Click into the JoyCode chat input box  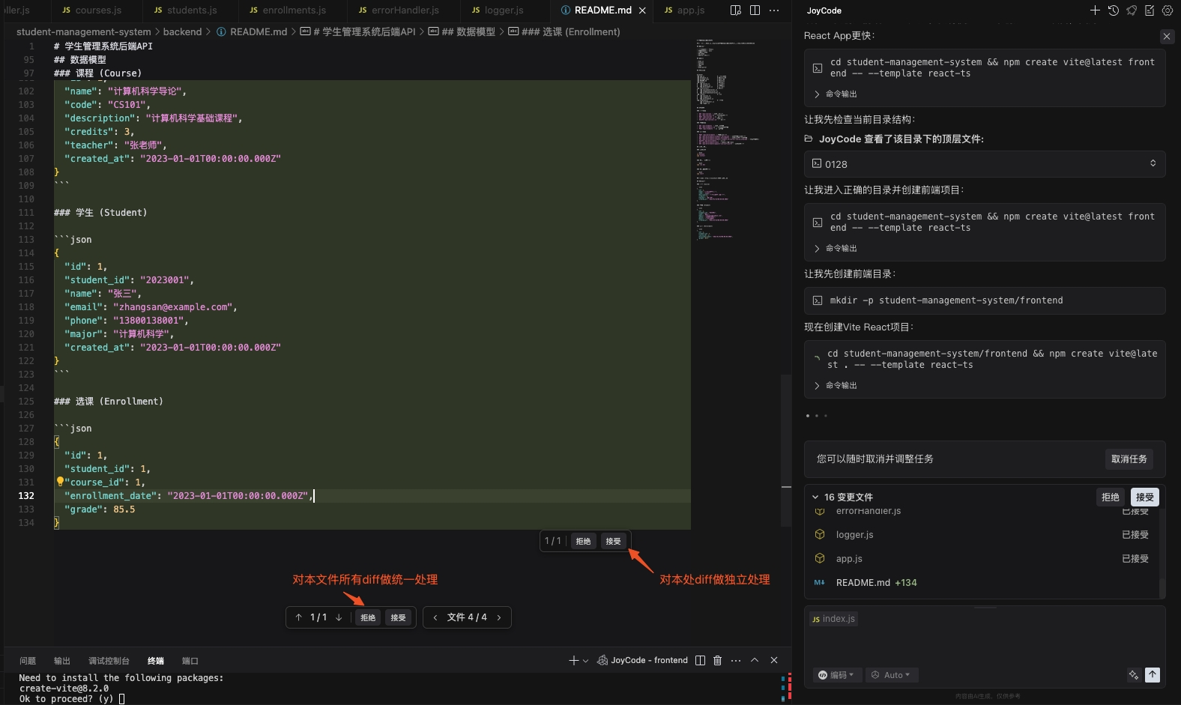pos(985,646)
